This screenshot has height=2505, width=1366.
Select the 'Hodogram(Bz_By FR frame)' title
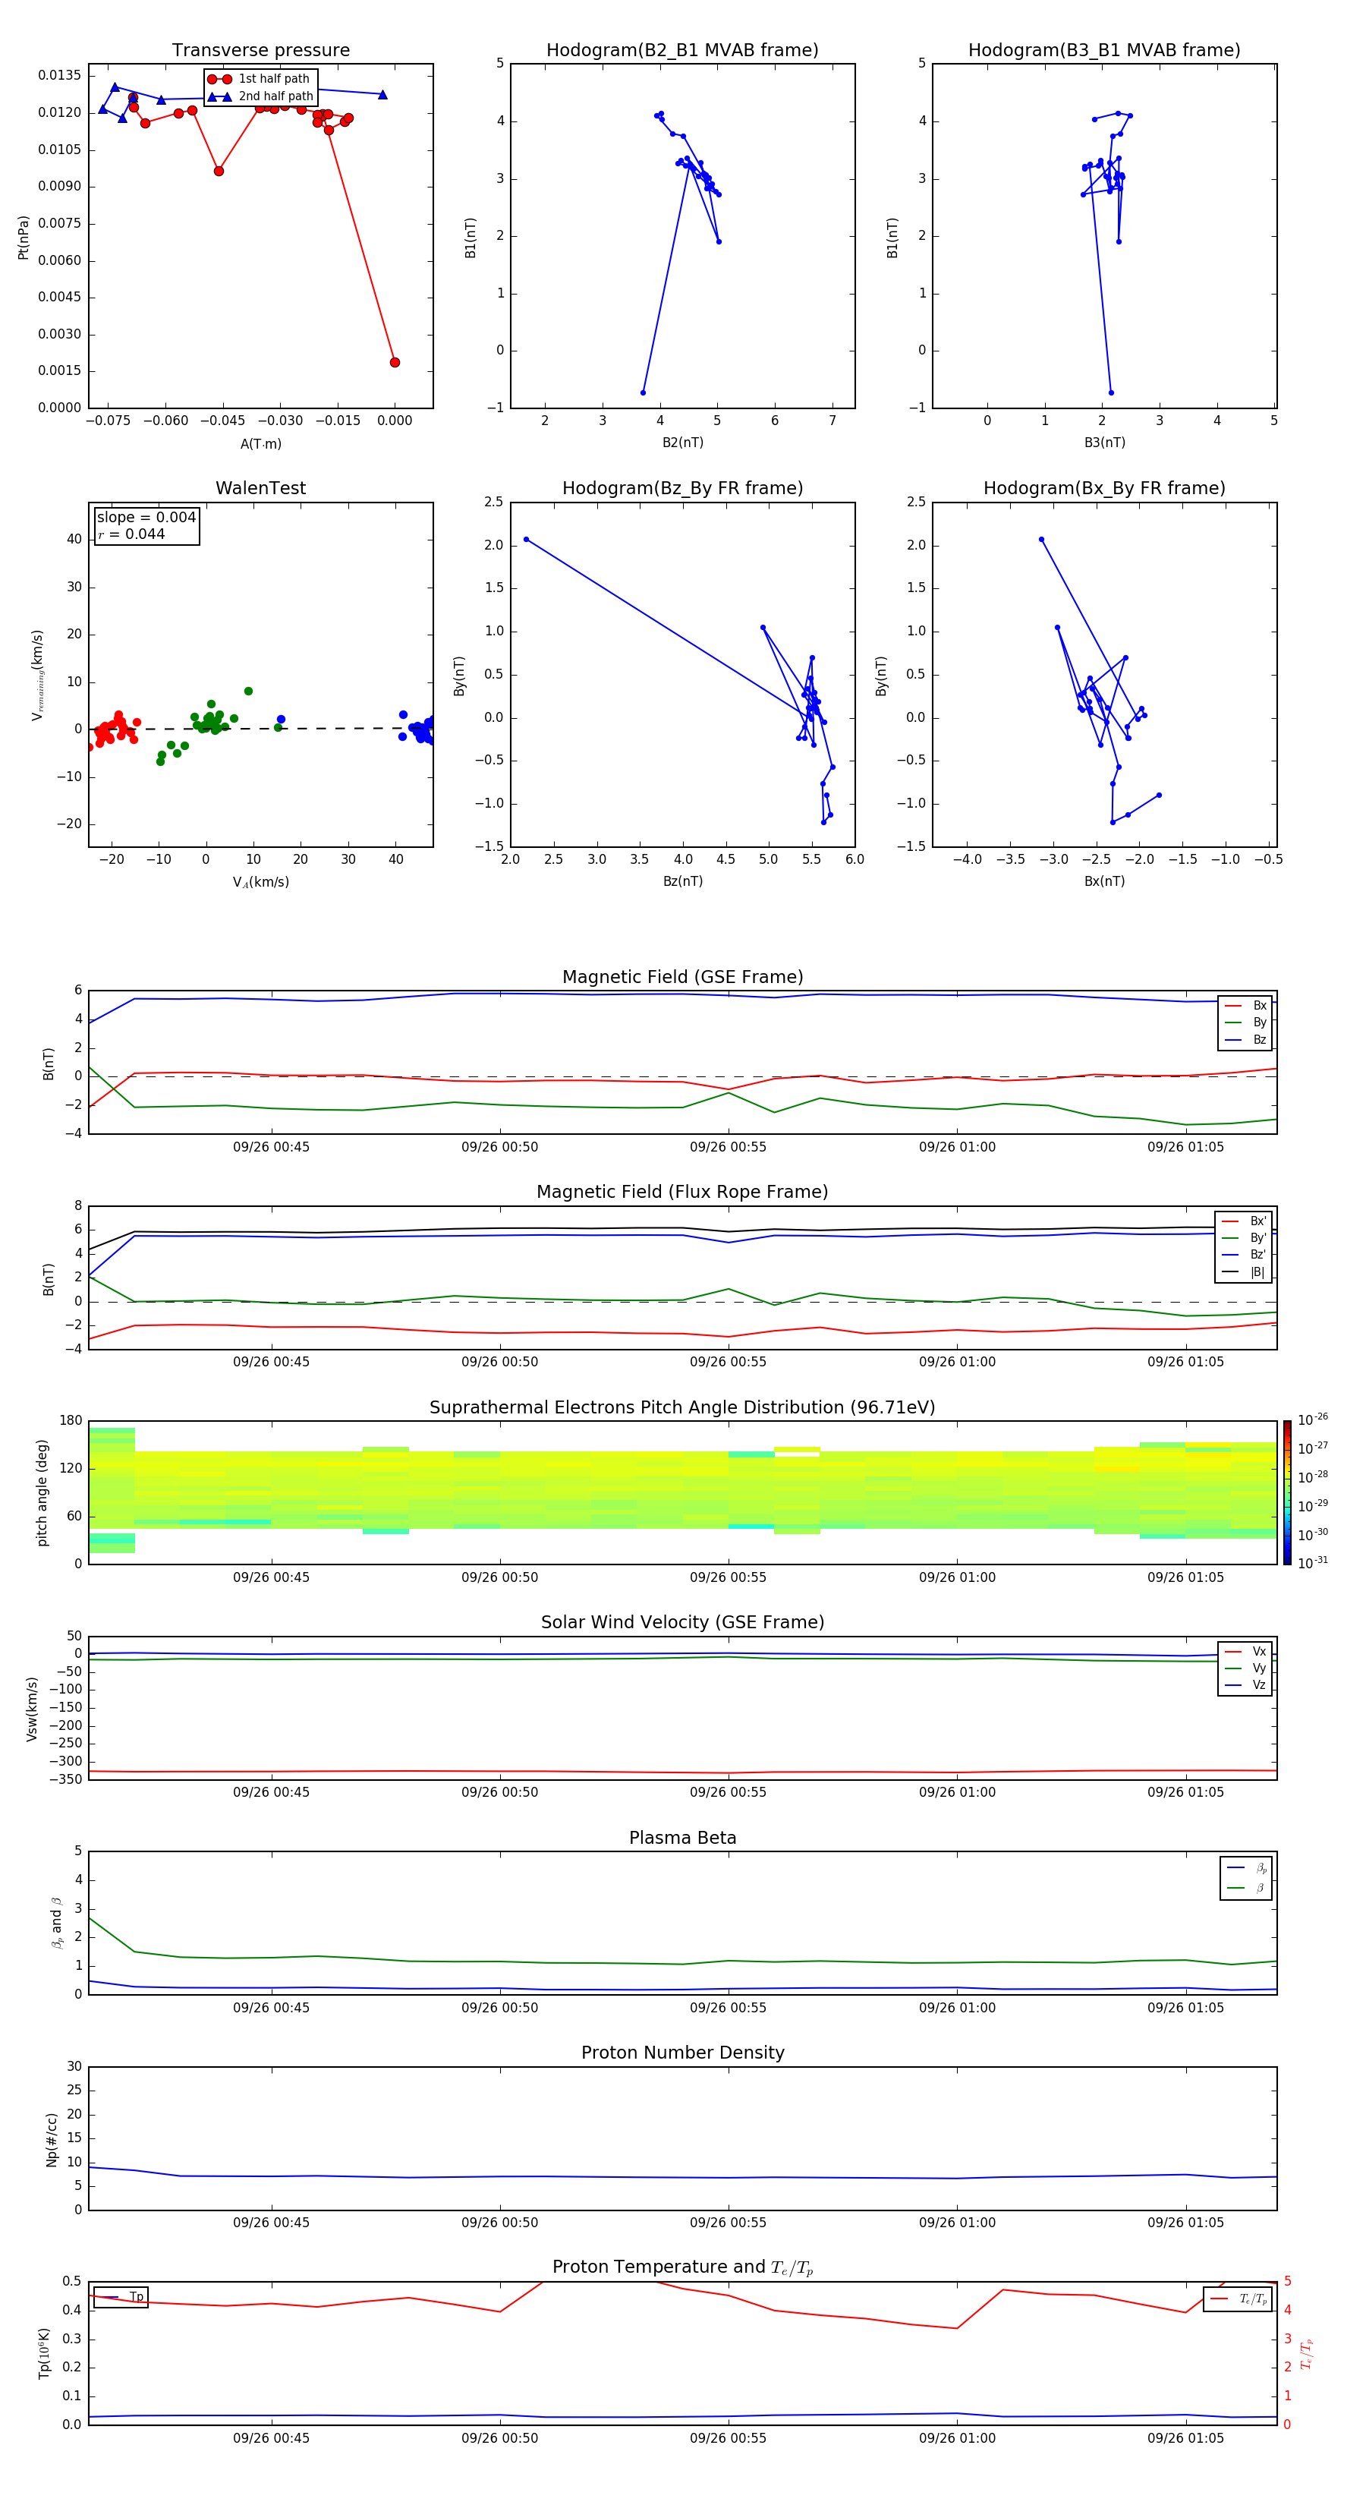(x=682, y=488)
